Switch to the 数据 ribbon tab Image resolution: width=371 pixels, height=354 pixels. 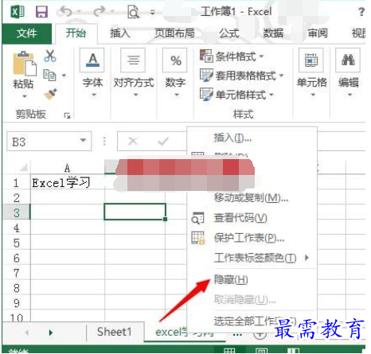tap(273, 33)
